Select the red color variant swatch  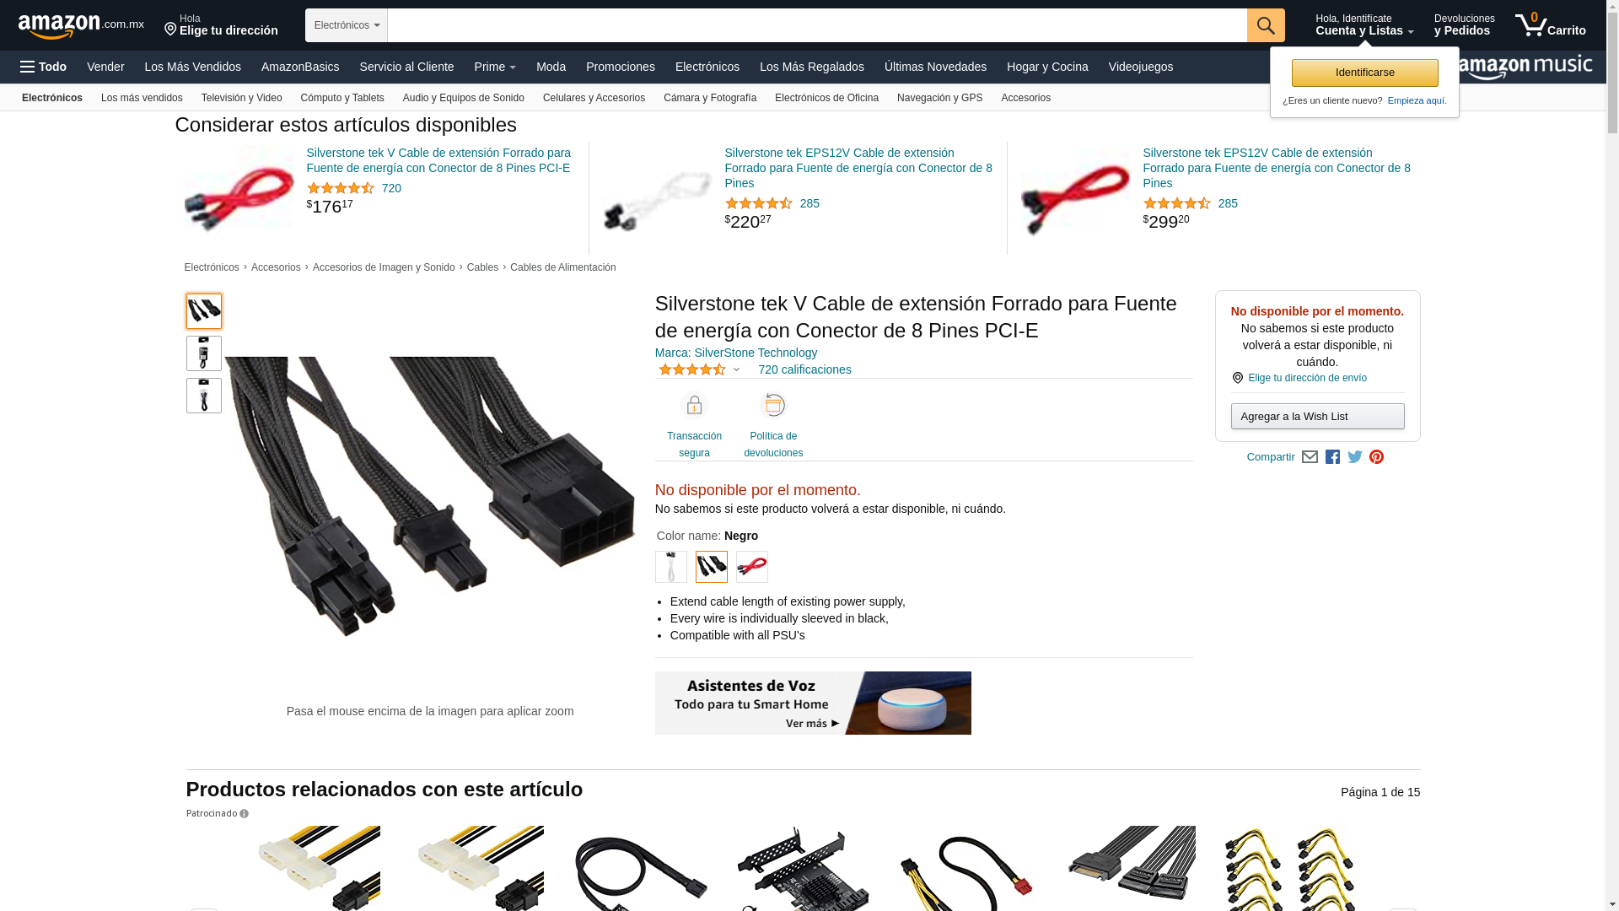tap(752, 567)
